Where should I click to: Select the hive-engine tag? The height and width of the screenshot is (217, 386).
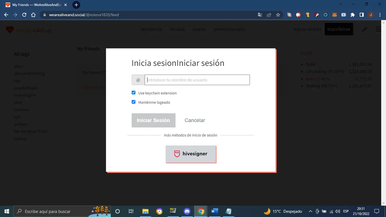click(x=25, y=95)
